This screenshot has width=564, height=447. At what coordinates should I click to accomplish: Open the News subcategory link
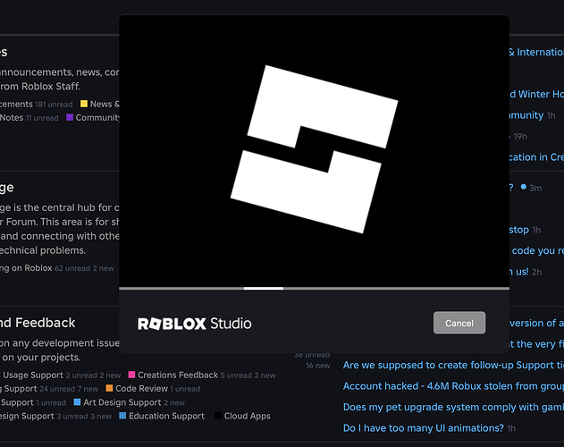click(105, 104)
